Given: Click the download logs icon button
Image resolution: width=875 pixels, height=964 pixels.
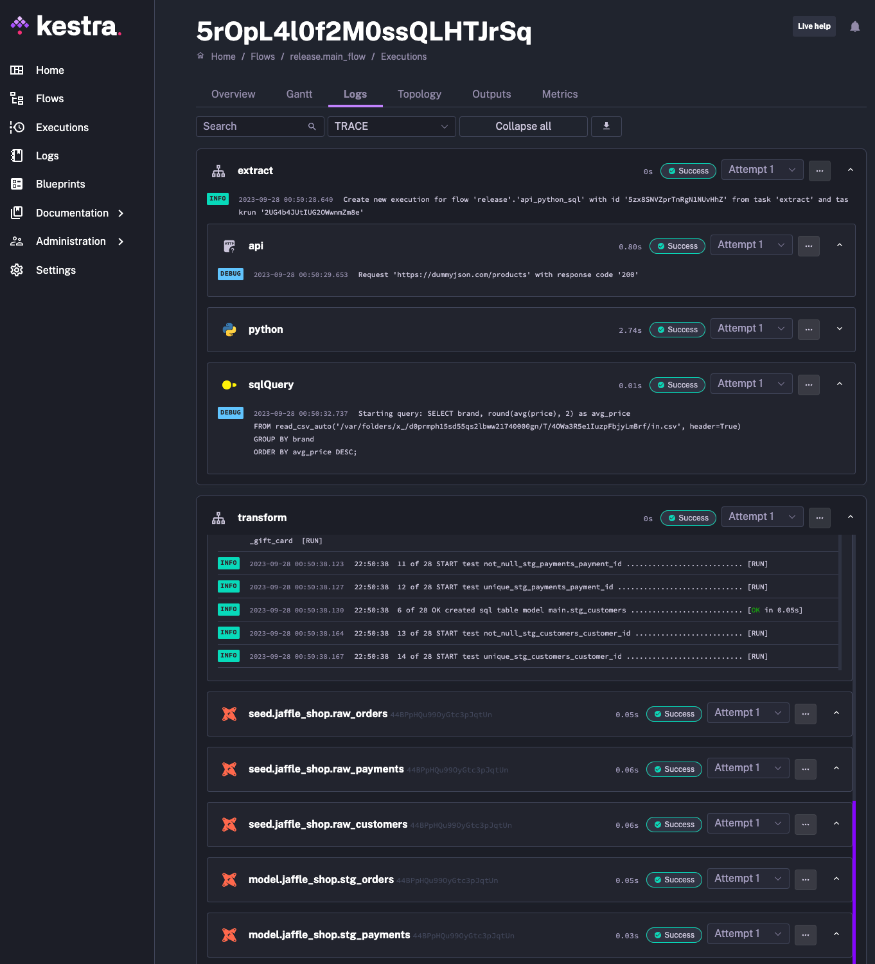Looking at the screenshot, I should click(606, 126).
